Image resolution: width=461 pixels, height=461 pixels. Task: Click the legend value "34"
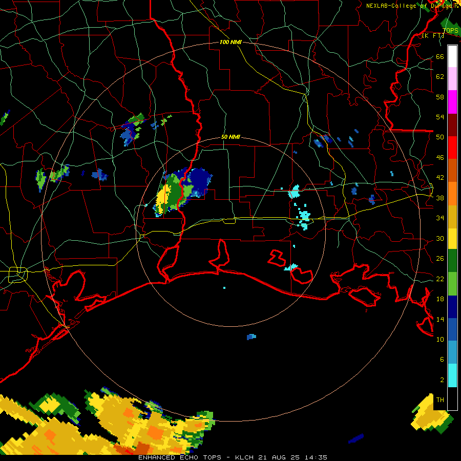[440, 218]
